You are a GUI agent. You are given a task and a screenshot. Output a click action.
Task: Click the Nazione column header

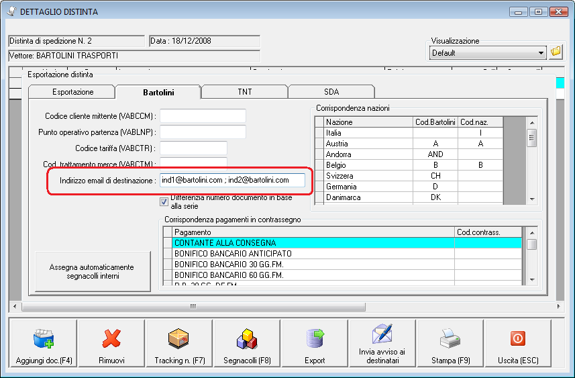368,122
